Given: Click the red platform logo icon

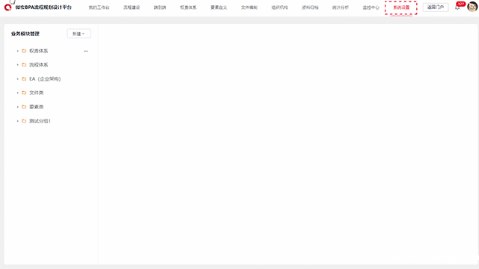Looking at the screenshot, I should pos(7,7).
